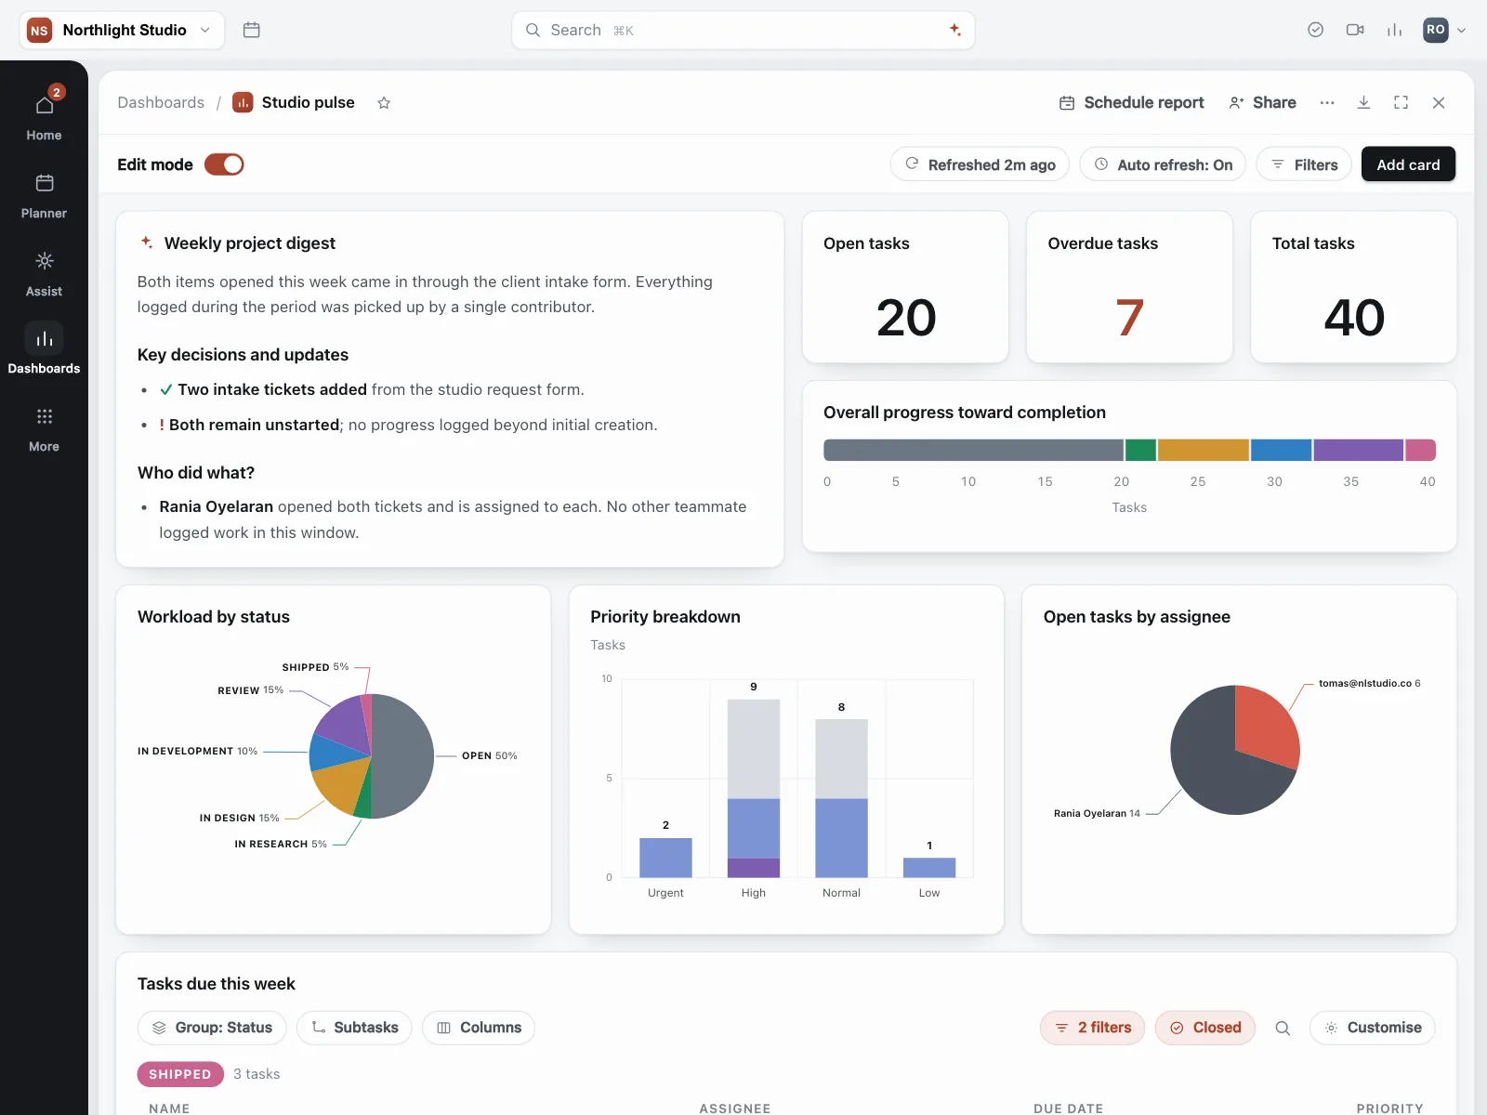This screenshot has height=1115, width=1487.
Task: Click the Open tasks card showing 20
Action: tap(905, 287)
